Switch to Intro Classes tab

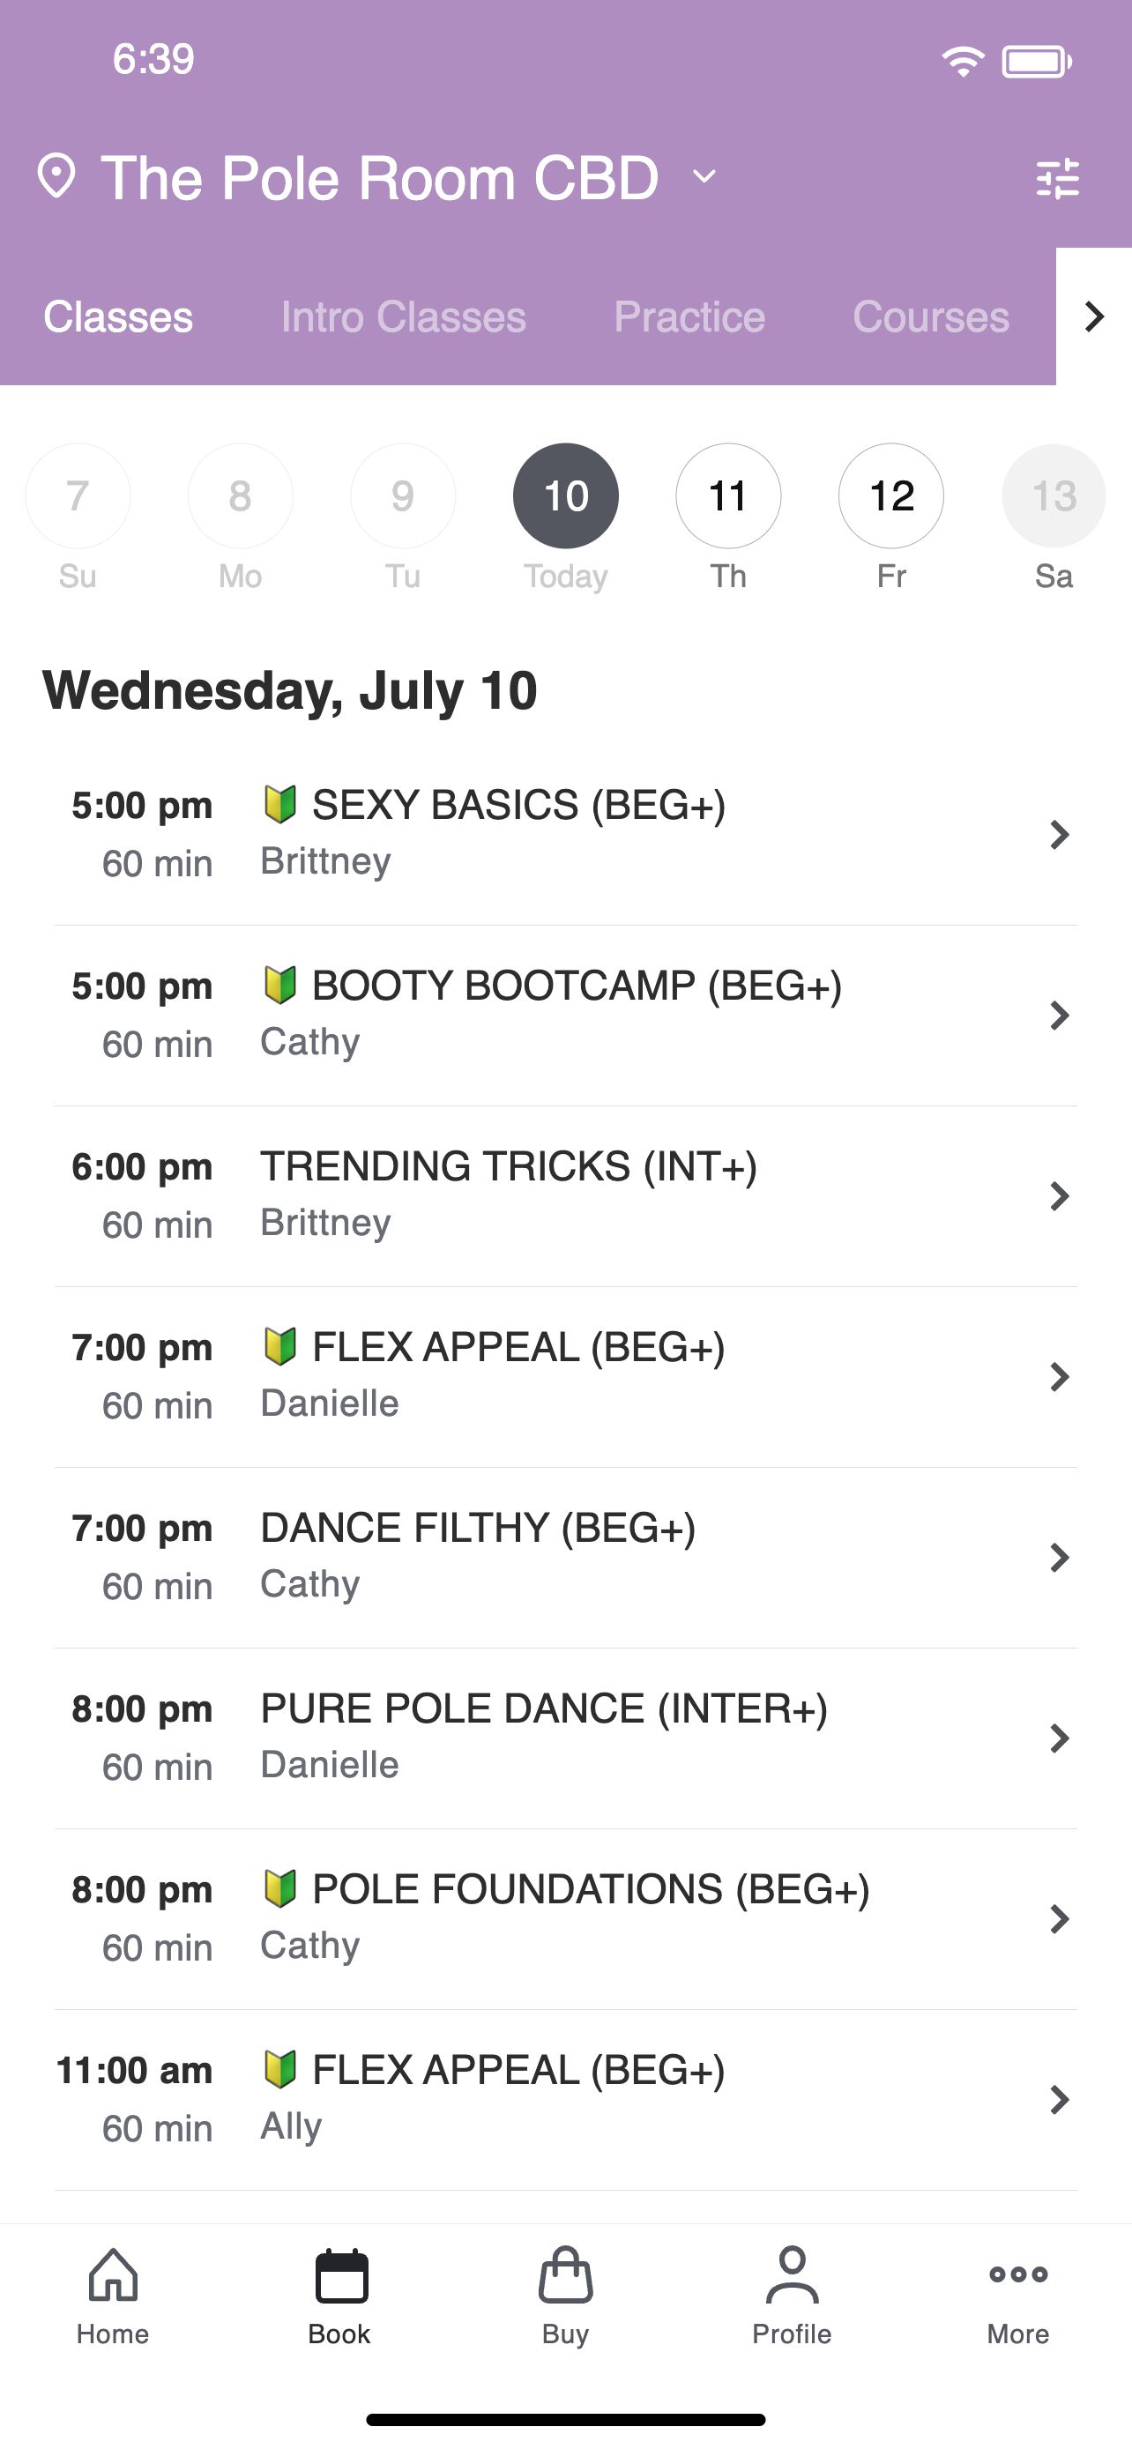(403, 316)
